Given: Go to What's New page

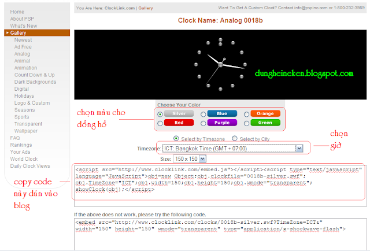Looking at the screenshot, I should [x=24, y=26].
